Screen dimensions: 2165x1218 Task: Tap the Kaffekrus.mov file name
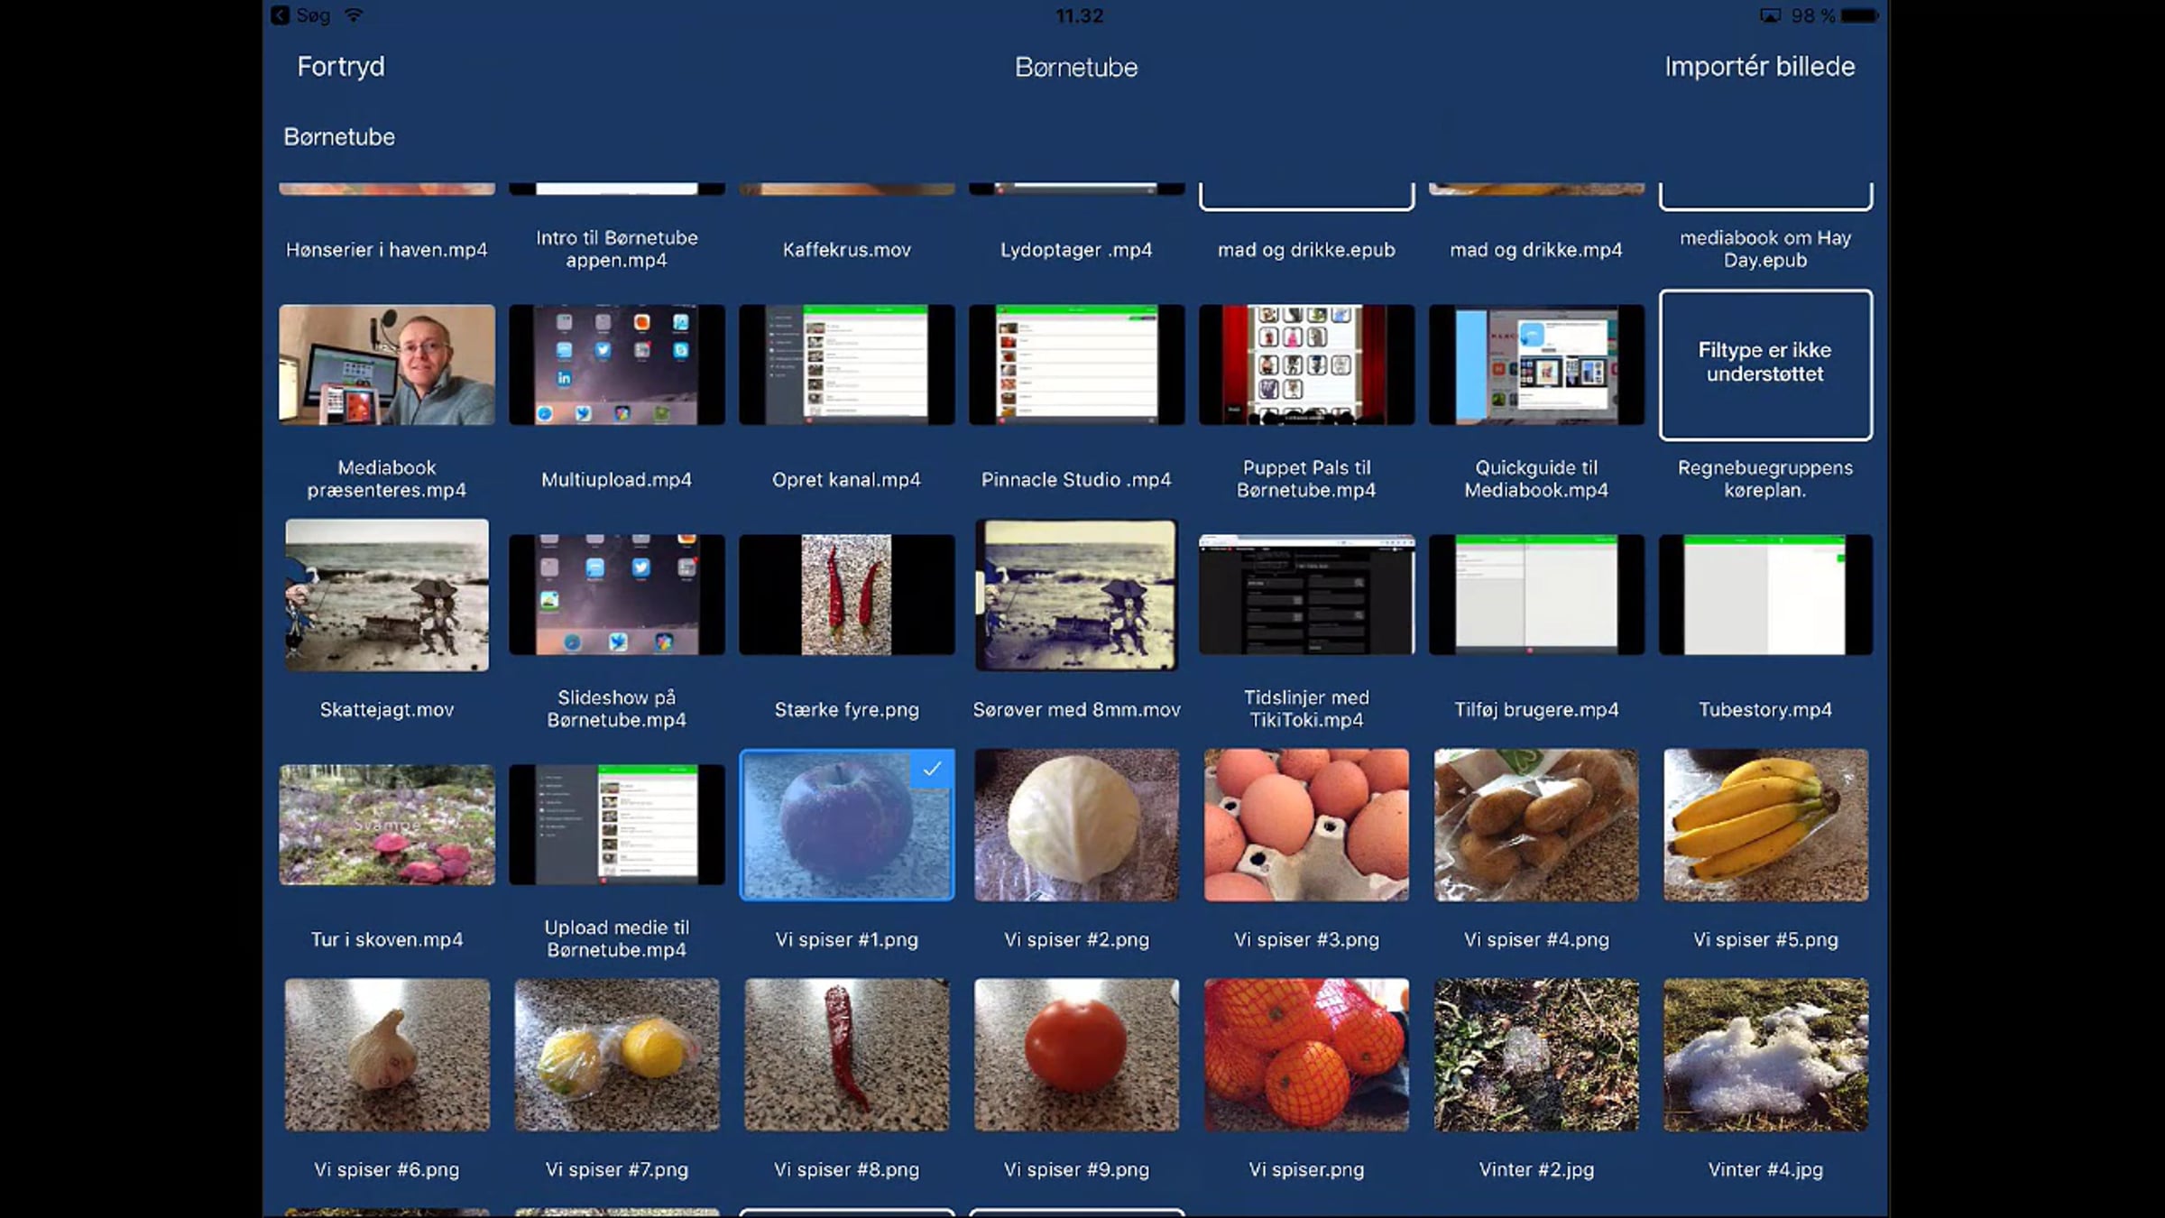click(846, 250)
